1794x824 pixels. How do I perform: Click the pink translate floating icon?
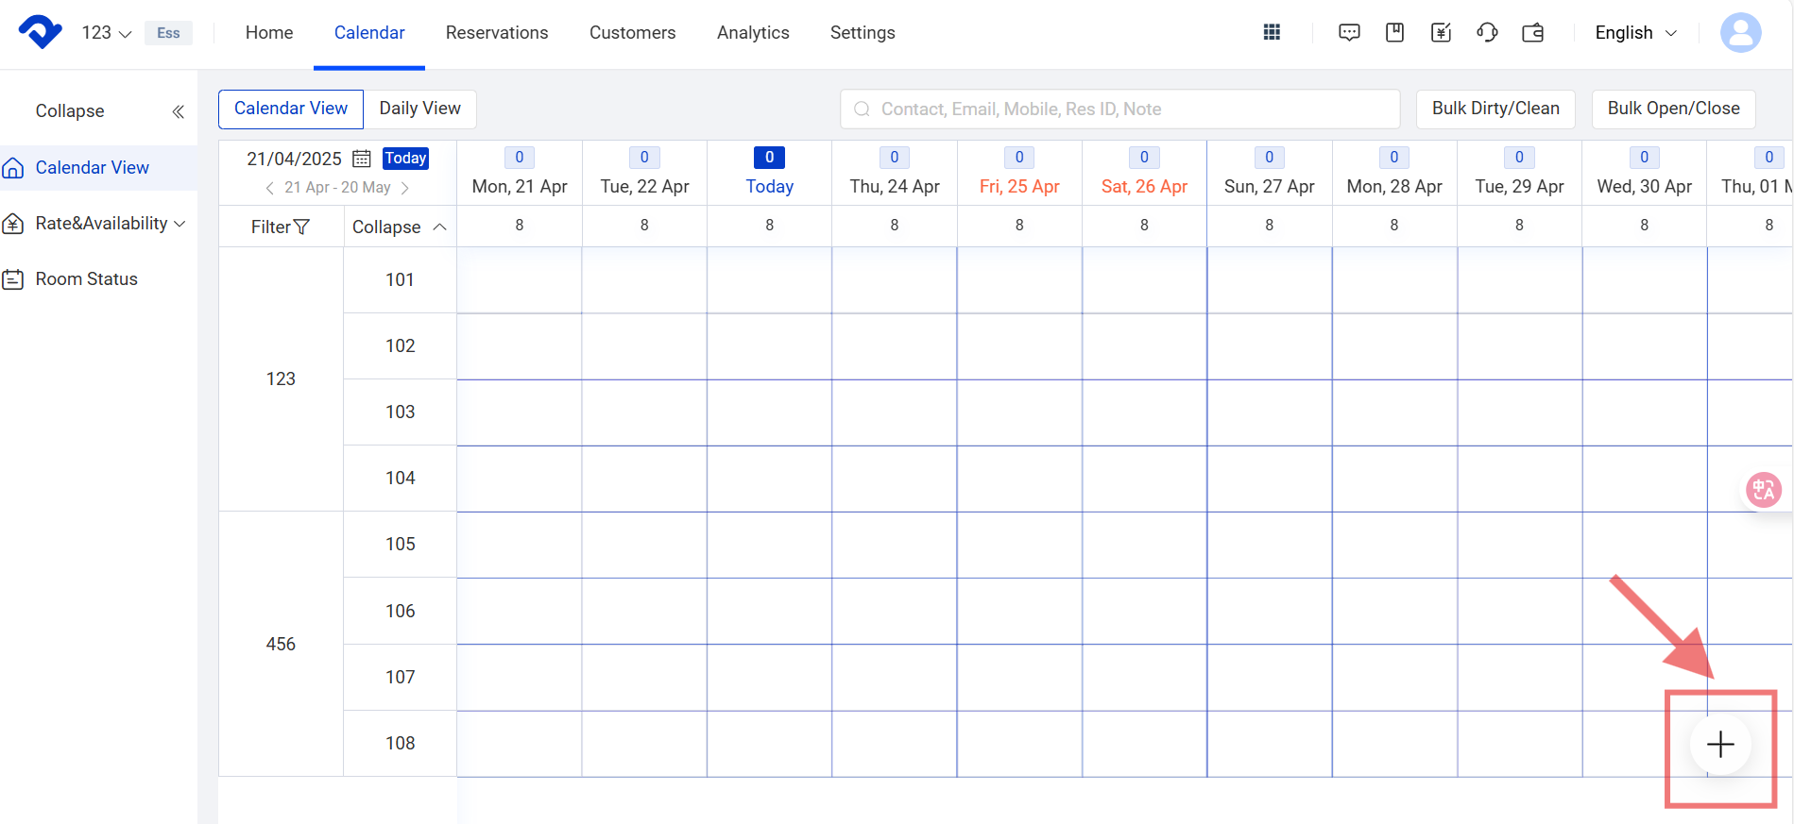[x=1763, y=490]
